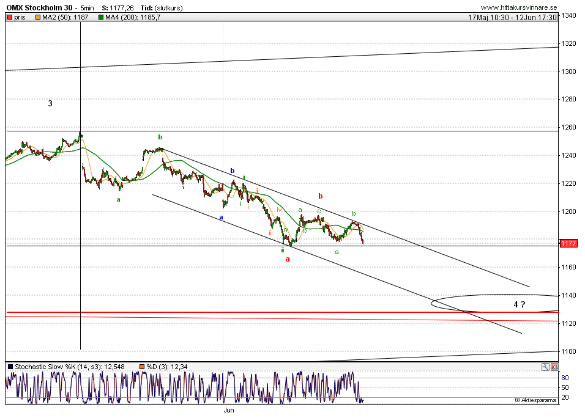
Task: Click the orange %D (3) legend swatch
Action: coord(142,367)
